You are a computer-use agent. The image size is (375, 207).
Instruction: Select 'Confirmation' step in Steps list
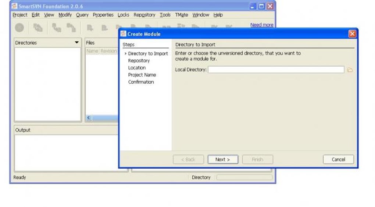tap(141, 82)
